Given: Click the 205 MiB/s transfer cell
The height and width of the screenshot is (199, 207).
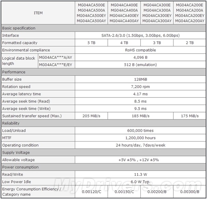Looking at the screenshot, I should pos(91,116).
